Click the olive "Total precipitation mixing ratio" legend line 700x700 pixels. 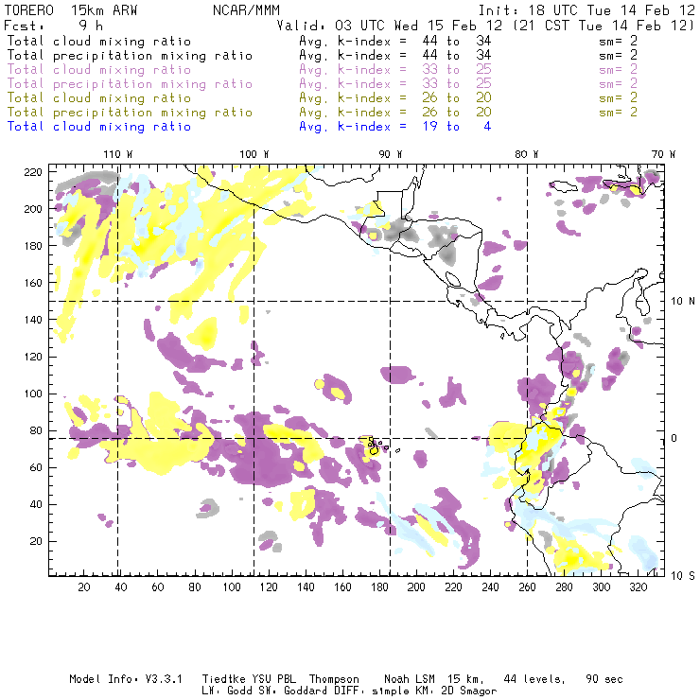click(x=130, y=113)
